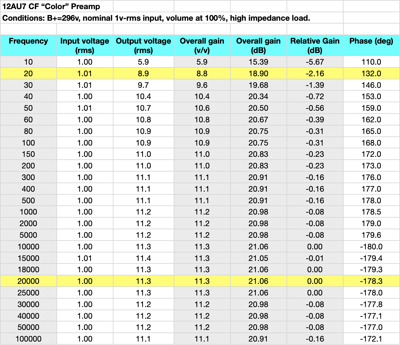Click the frequency cell 10

29,62
